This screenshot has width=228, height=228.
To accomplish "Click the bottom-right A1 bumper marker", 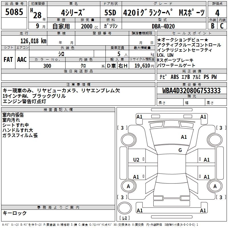I will 203,211.
